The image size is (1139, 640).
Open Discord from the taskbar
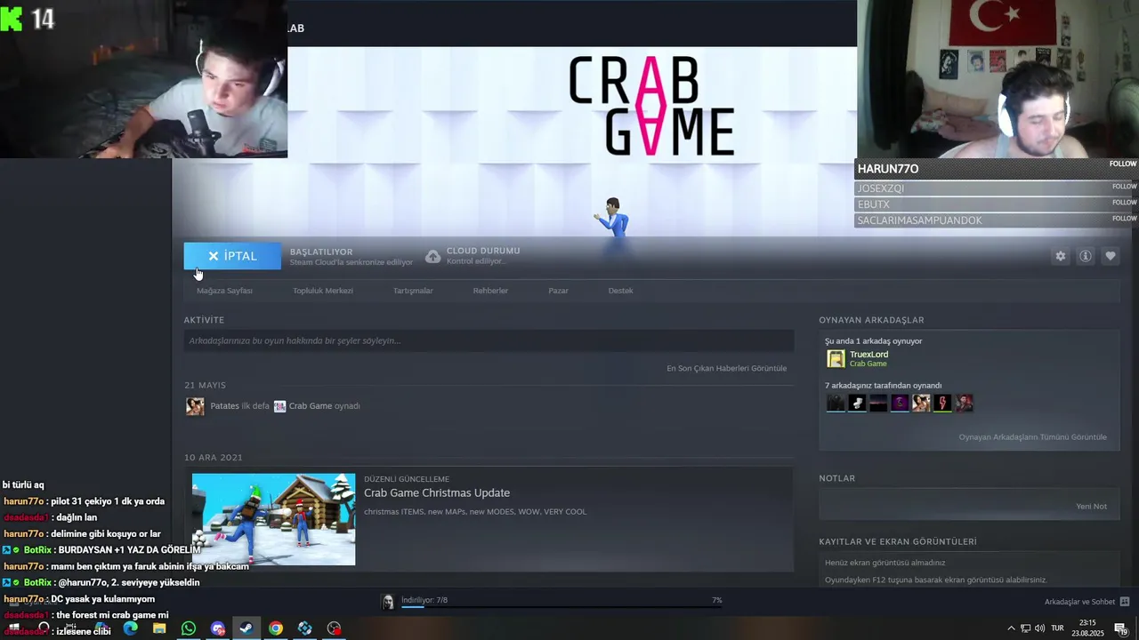218,628
